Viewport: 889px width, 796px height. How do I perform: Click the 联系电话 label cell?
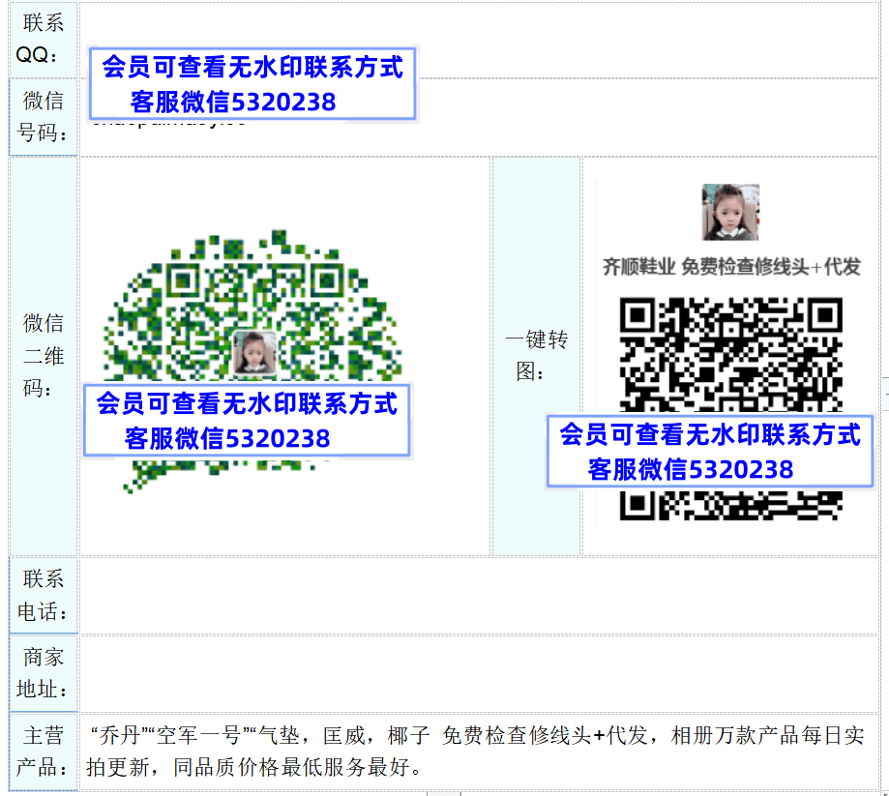tap(44, 595)
